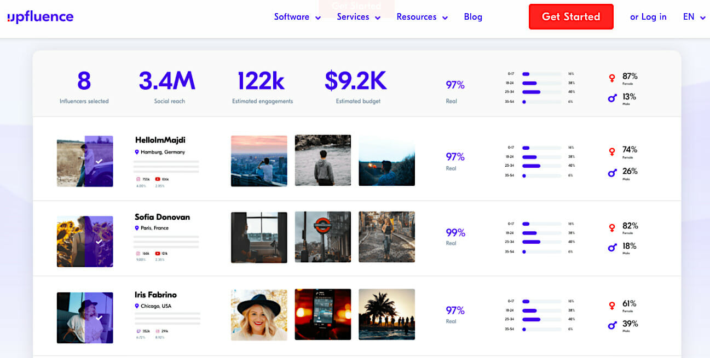
Task: Click HelloImMajdi's Hamburg location pin icon
Action: pos(137,152)
